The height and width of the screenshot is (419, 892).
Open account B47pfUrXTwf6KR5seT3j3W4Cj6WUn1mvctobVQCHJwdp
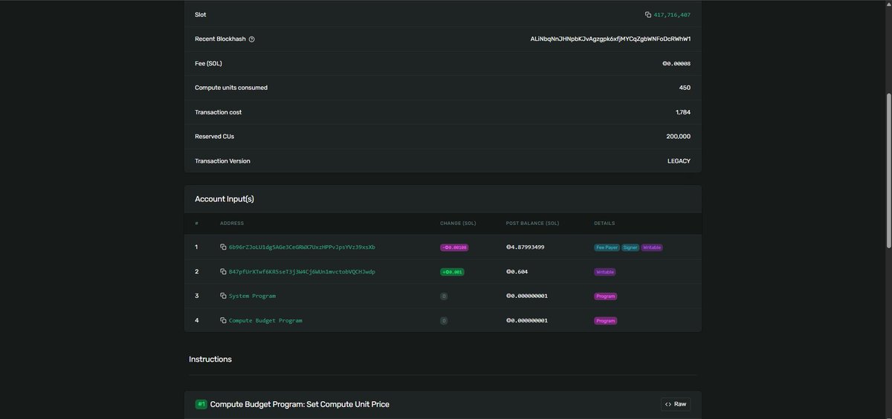[x=302, y=272]
